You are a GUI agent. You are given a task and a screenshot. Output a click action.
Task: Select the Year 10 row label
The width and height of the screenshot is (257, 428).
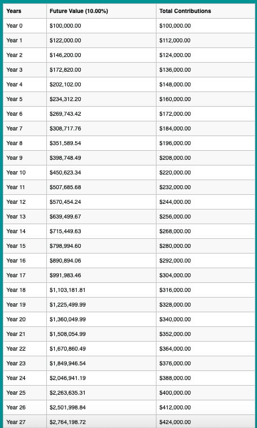16,173
